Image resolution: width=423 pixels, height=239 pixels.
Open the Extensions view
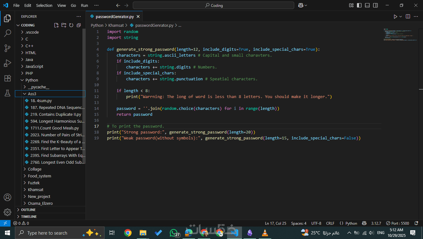pyautogui.click(x=7, y=78)
